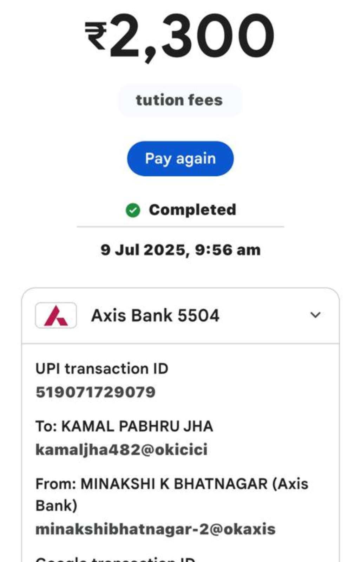Viewport: 361px width, 562px height.
Task: Click the Completed status text
Action: tap(192, 210)
